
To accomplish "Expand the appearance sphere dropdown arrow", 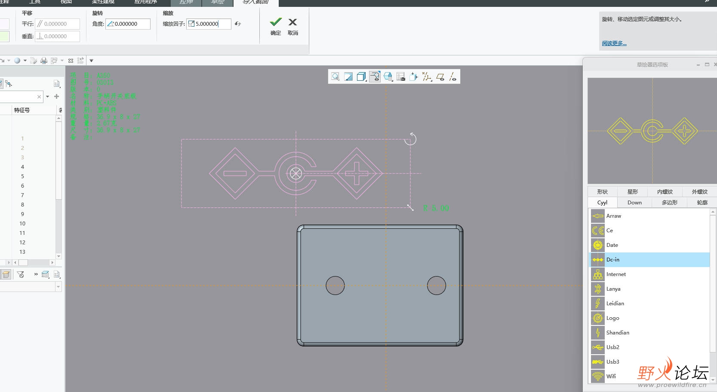I will (25, 61).
